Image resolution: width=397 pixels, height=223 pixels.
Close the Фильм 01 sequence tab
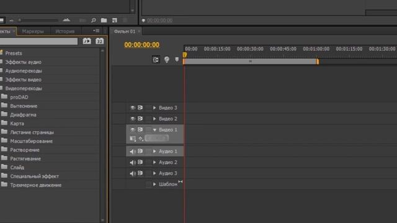point(139,32)
